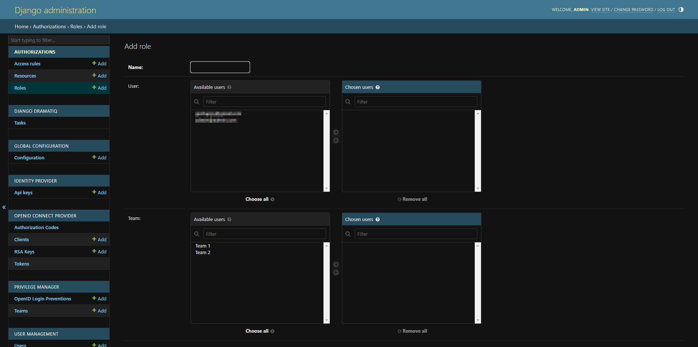
Task: Open Teams in sidebar
Action: coord(21,311)
